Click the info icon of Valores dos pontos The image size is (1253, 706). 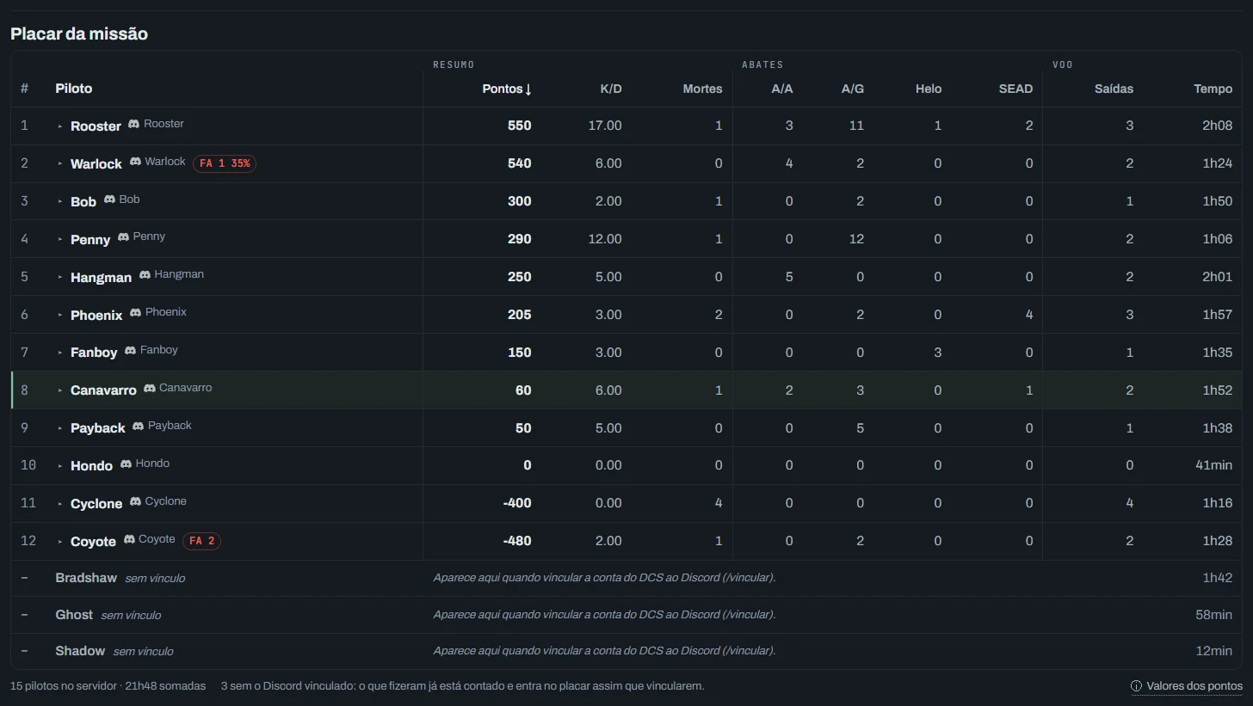pos(1136,686)
